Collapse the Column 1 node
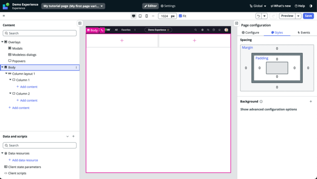Viewport: 317px width, 179px height. point(10,80)
